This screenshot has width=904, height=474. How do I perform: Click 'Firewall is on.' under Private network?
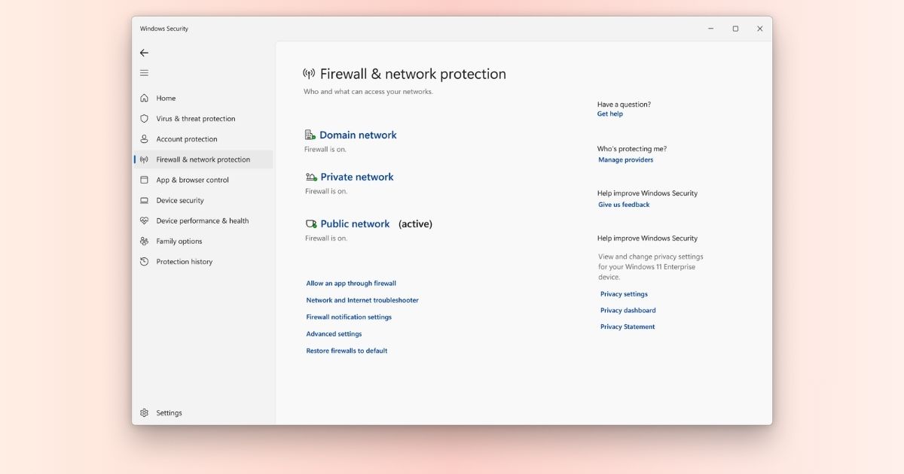[x=326, y=191]
